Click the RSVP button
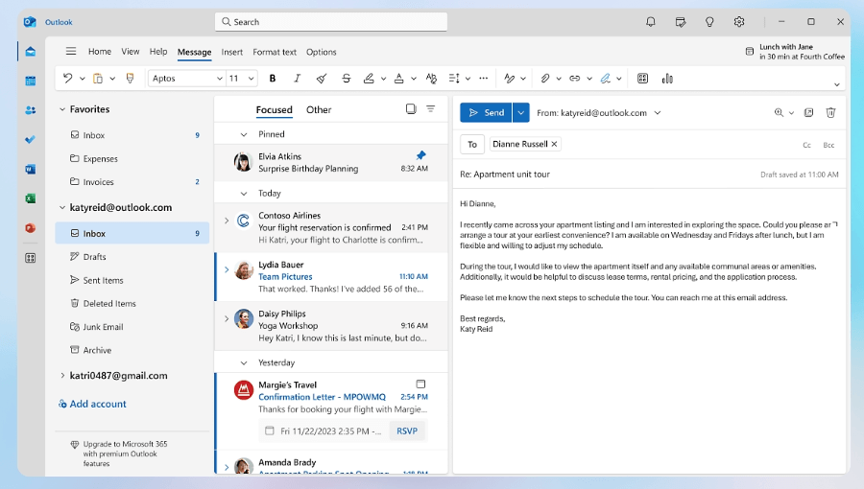Viewport: 864px width, 489px height. 407,431
